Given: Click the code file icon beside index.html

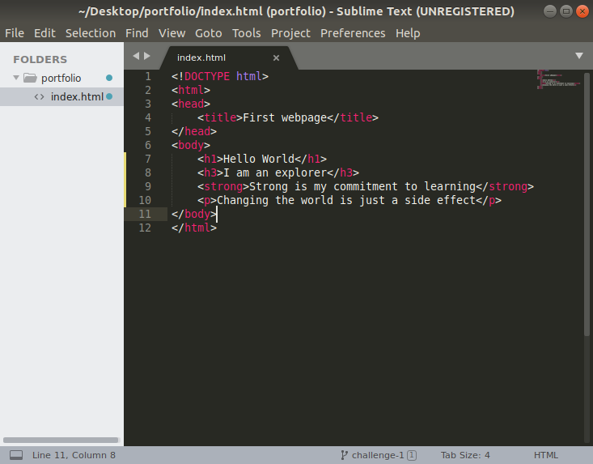Looking at the screenshot, I should pos(40,97).
